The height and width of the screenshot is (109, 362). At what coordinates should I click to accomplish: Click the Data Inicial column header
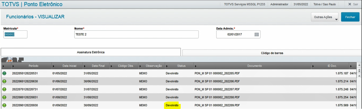[x=67, y=66]
